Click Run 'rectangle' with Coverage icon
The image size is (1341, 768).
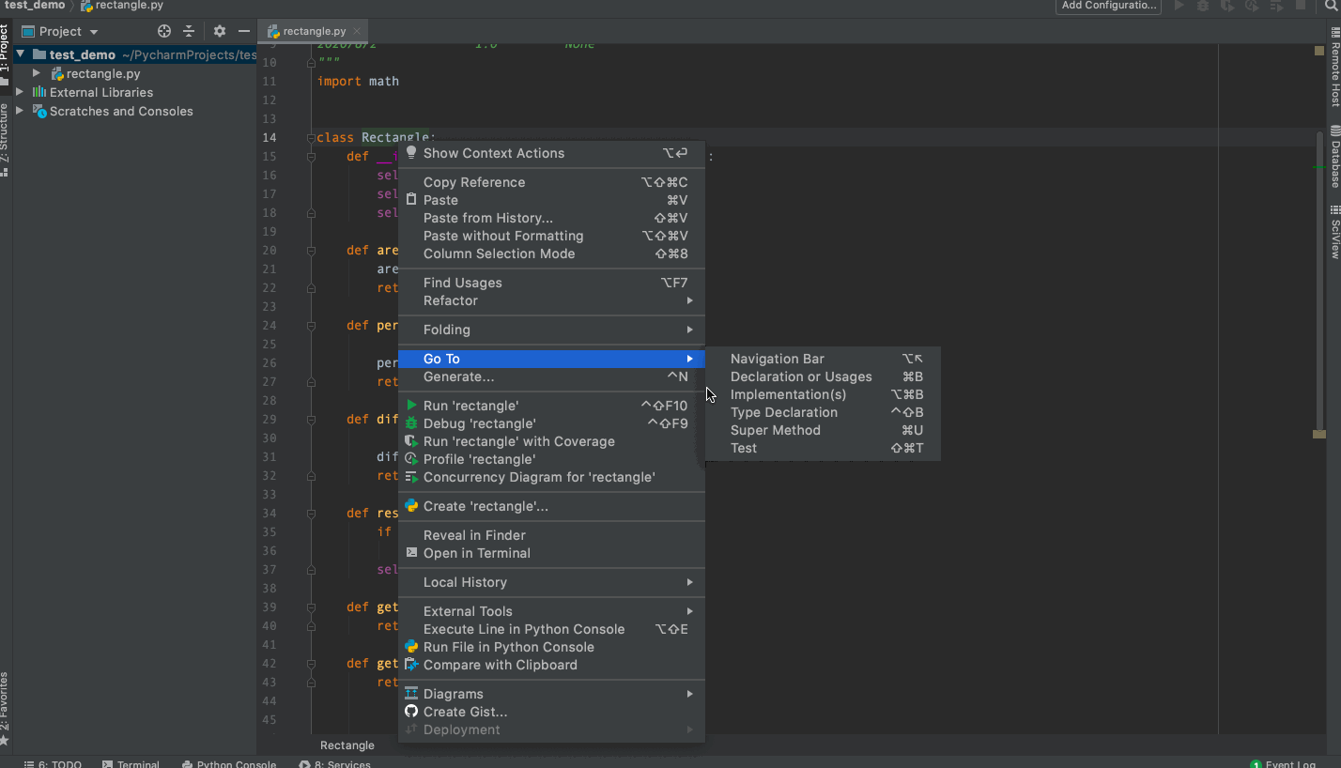coord(411,441)
